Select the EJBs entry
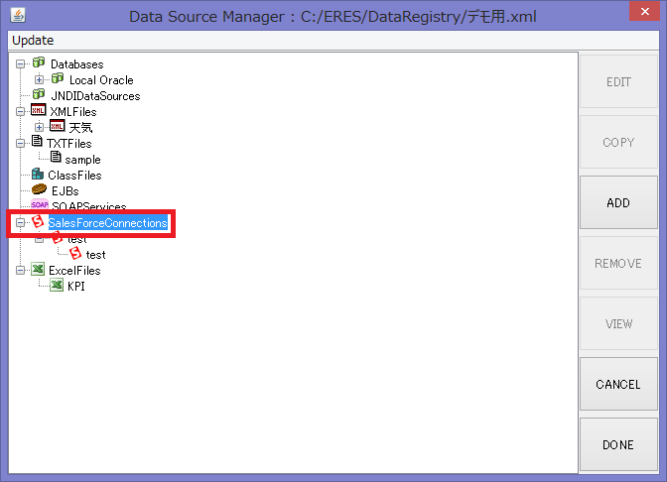This screenshot has height=482, width=667. 66,190
